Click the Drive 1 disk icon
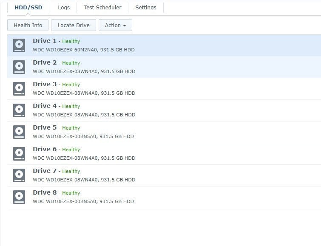 click(x=19, y=45)
